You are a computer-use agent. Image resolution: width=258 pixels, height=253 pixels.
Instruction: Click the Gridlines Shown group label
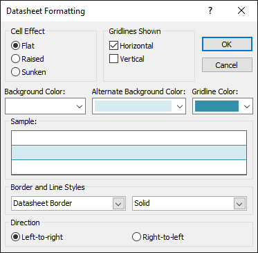point(135,31)
